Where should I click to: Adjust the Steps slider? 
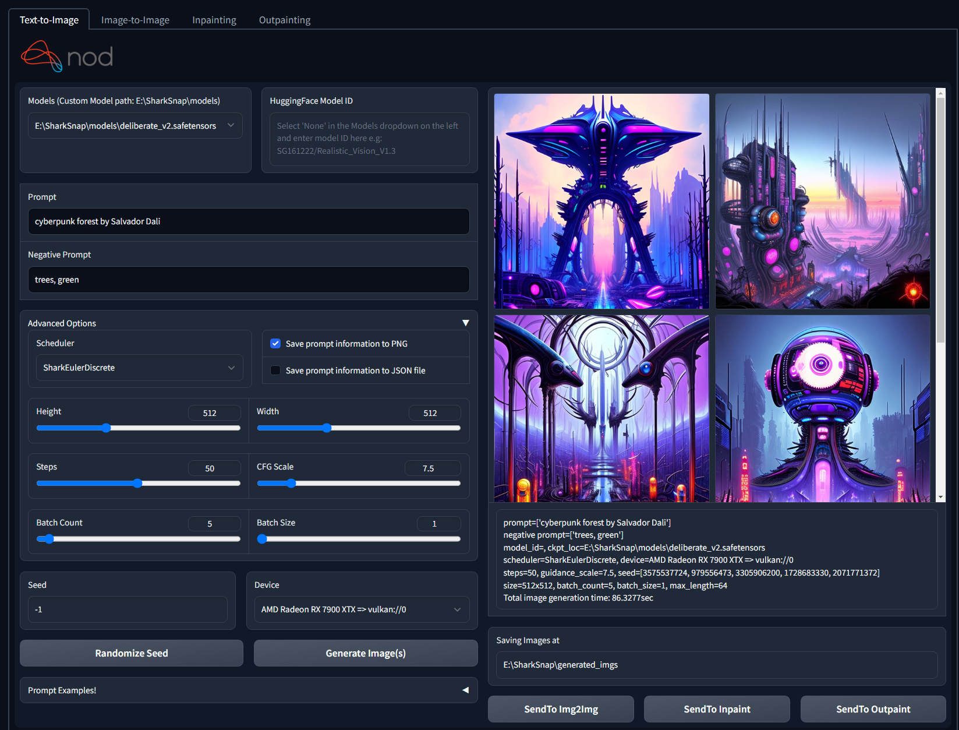click(139, 483)
